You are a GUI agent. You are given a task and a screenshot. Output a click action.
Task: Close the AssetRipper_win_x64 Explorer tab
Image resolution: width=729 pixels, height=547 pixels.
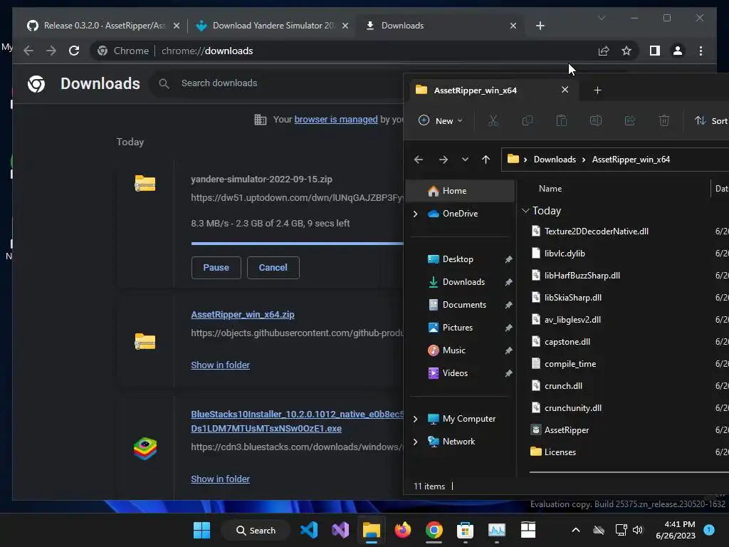tap(565, 90)
